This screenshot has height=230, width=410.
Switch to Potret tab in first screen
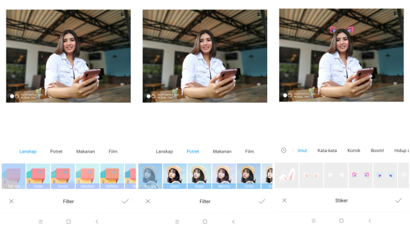pos(56,151)
